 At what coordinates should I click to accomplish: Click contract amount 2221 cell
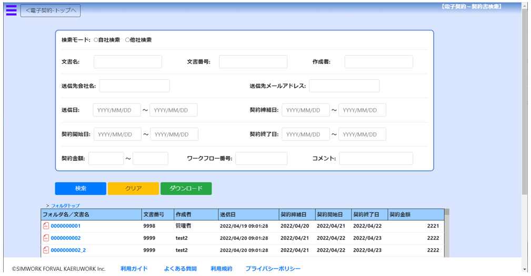coord(433,226)
